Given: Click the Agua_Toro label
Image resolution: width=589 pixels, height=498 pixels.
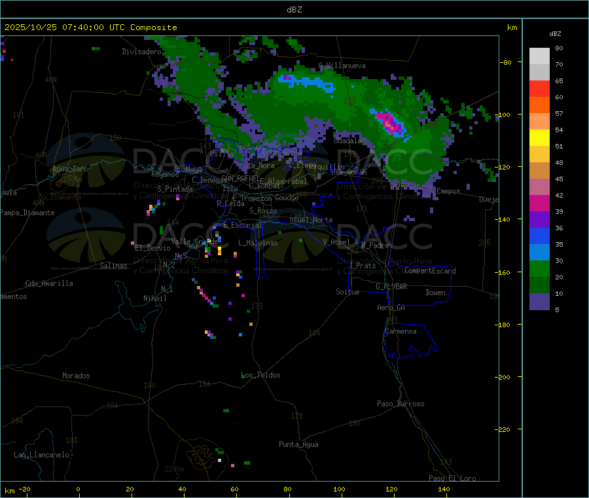Looking at the screenshot, I should point(70,169).
